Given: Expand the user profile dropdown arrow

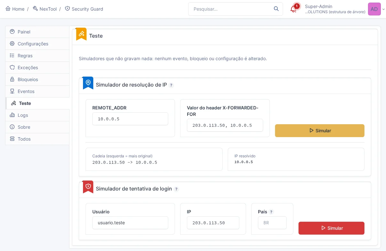Looking at the screenshot, I should tap(383, 9).
